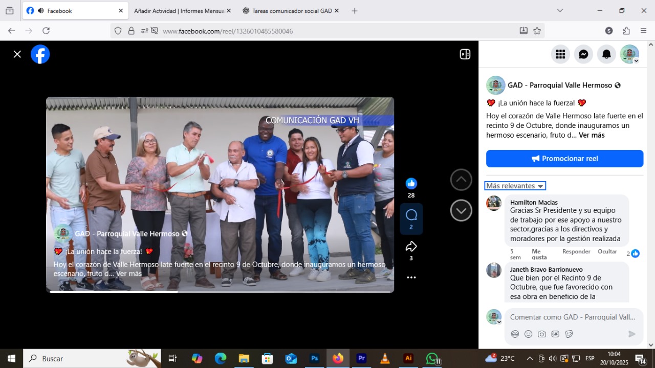Close the reel viewer with the X
655x368 pixels.
(x=17, y=54)
